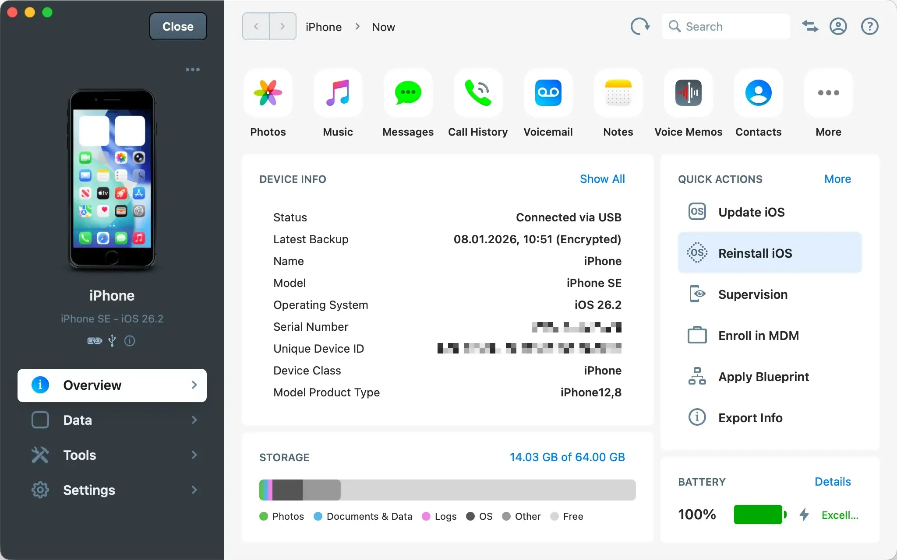Show more app sections via More icon
897x560 pixels.
(828, 94)
